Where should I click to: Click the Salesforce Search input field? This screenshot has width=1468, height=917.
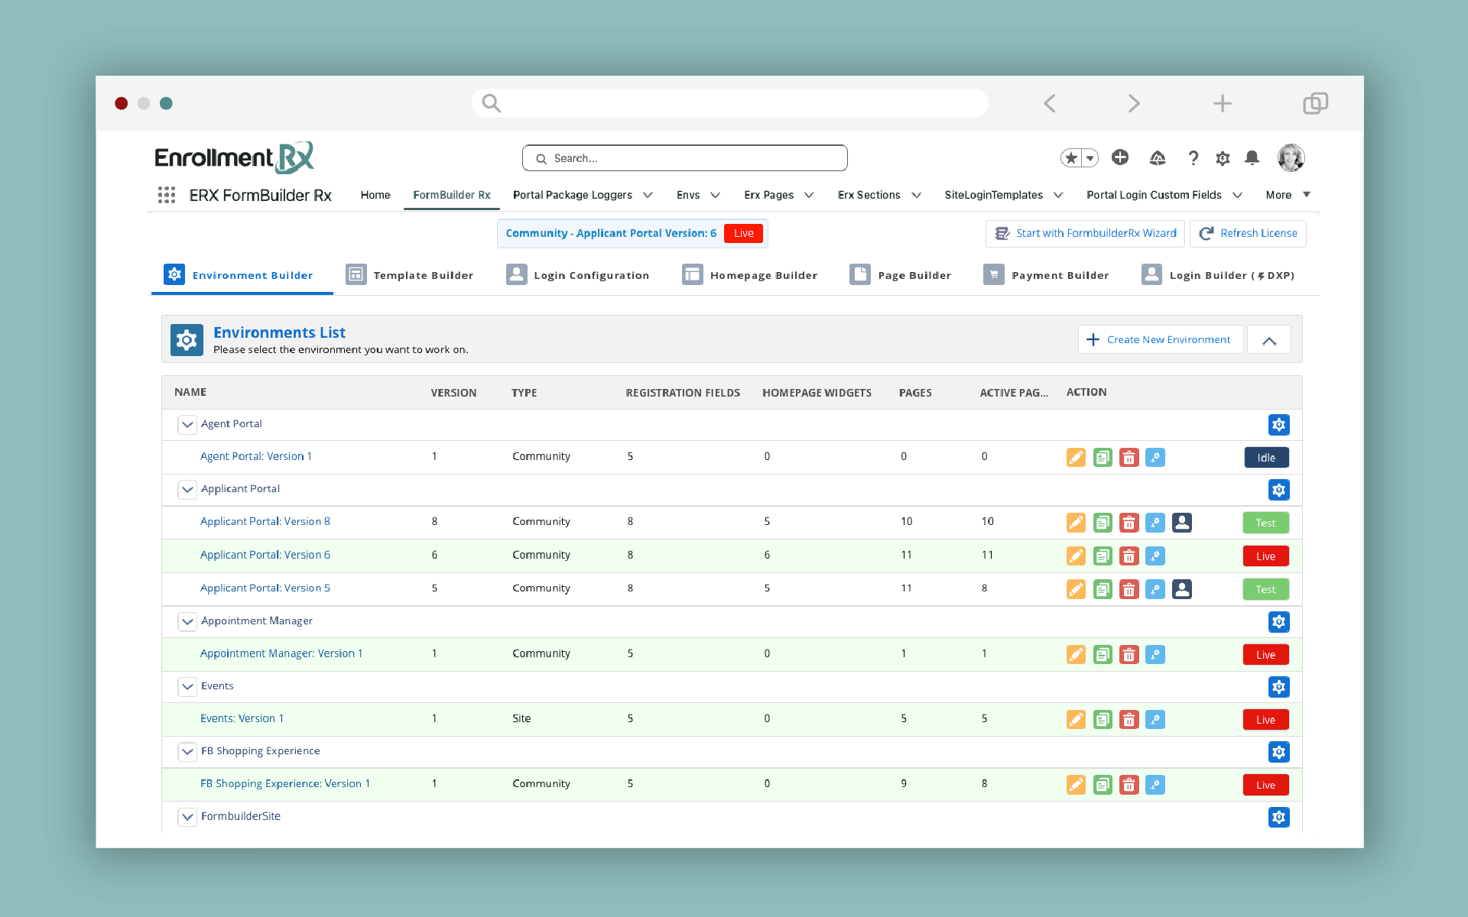click(684, 158)
